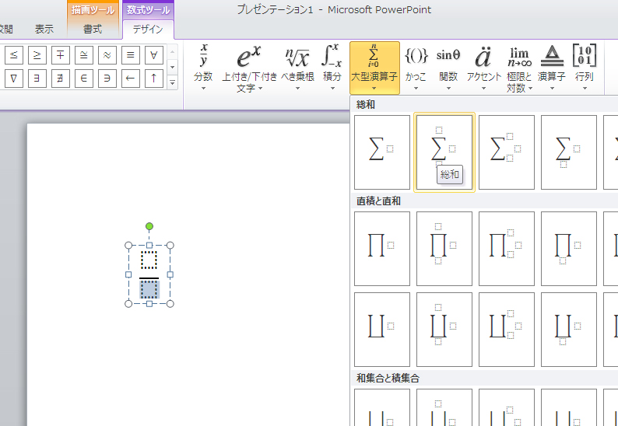
Task: Click the 描画ツール contextual tab header
Action: tap(93, 9)
